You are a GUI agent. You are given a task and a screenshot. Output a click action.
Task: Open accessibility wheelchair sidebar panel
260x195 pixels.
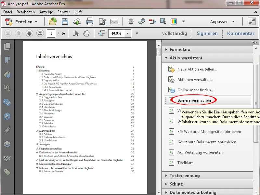(x=7, y=116)
